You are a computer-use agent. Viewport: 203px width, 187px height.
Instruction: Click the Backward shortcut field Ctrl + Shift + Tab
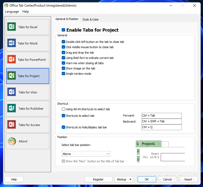coord(162,122)
